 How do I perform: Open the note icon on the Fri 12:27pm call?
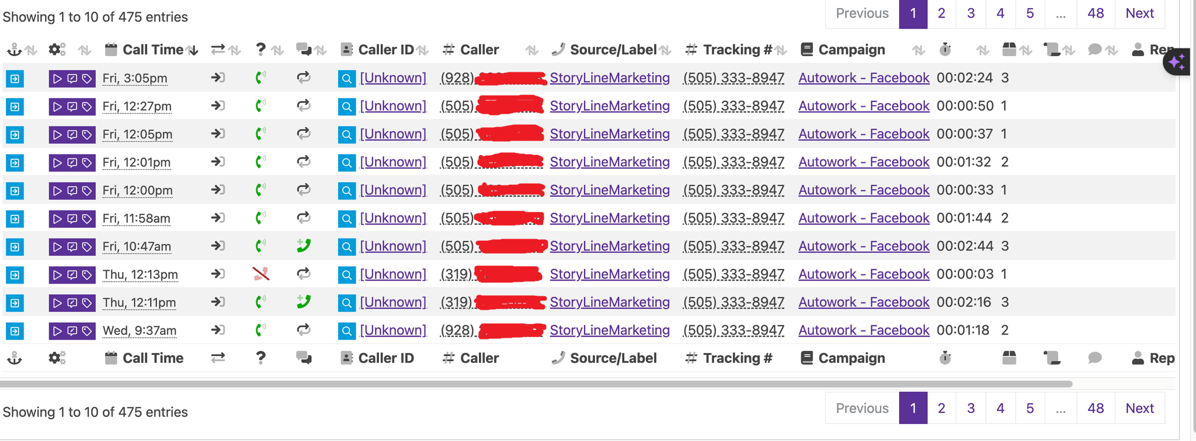72,106
